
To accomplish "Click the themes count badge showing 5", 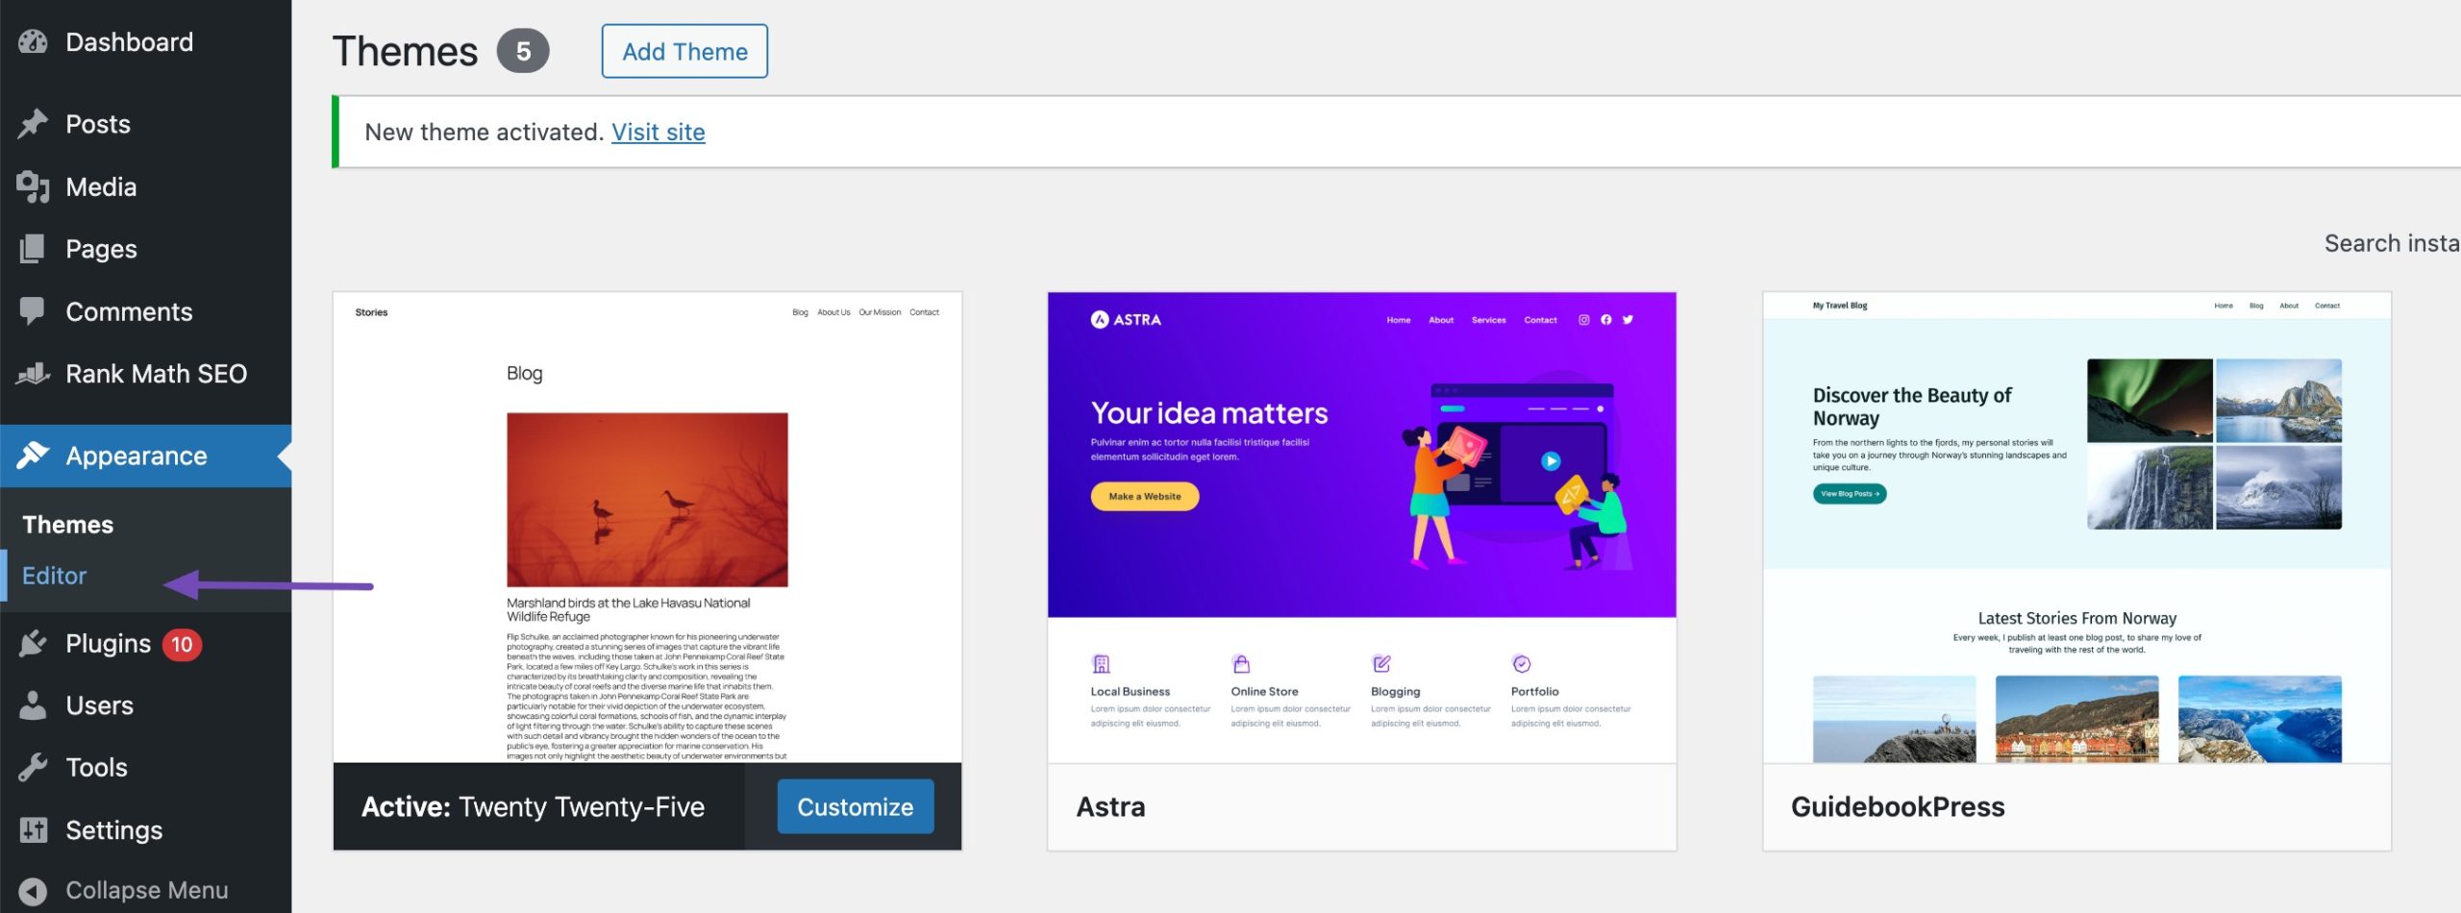I will click(523, 51).
